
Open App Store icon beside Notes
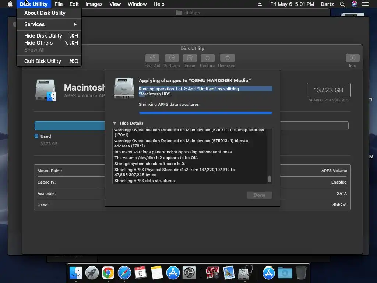pos(173,273)
